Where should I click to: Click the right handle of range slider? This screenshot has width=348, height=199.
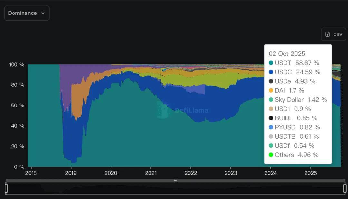click(345, 188)
